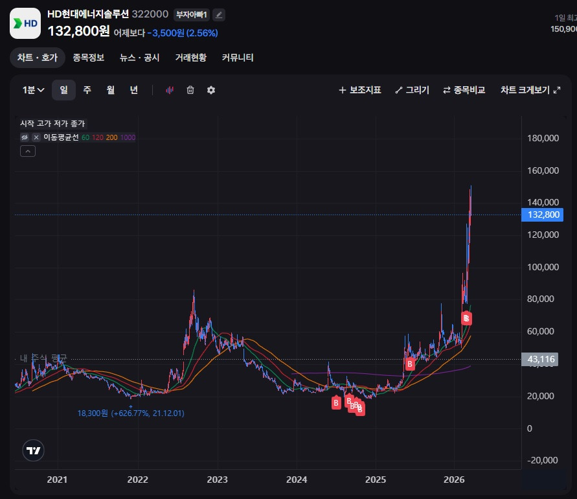Image resolution: width=577 pixels, height=499 pixels.
Task: Switch to 주 weekly interval
Action: click(x=87, y=90)
